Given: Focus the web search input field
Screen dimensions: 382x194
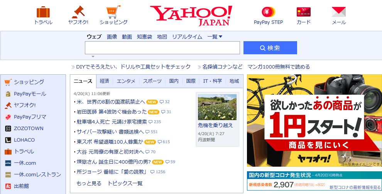Looking at the screenshot, I should (162, 48).
